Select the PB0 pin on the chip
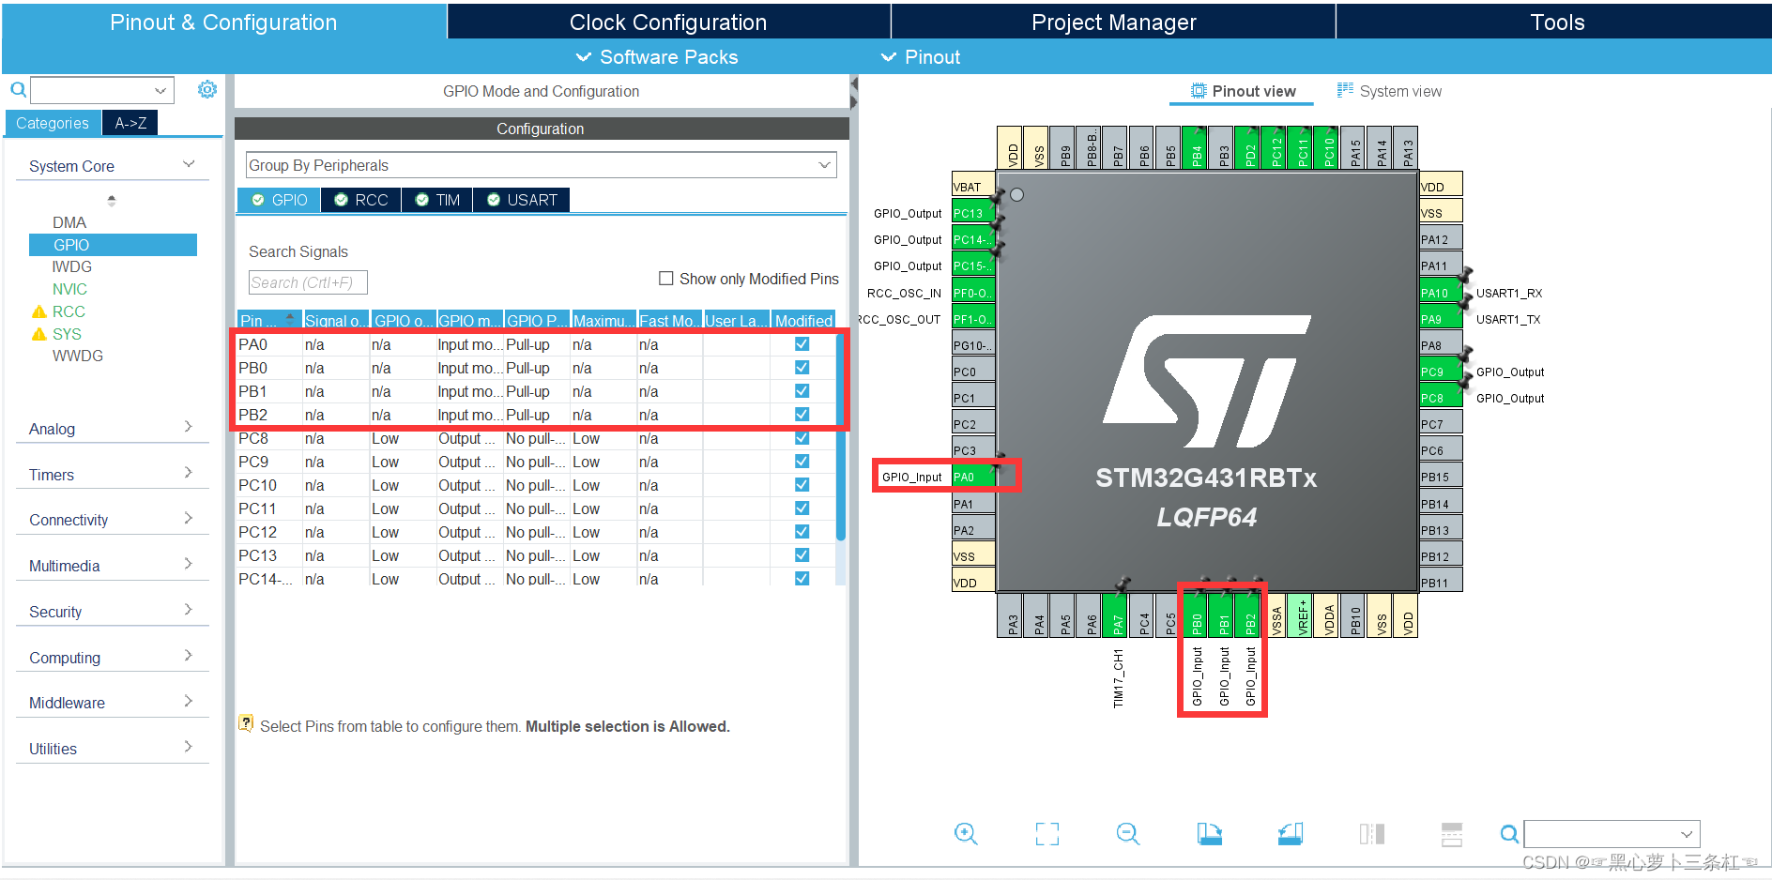This screenshot has width=1772, height=880. click(1196, 617)
